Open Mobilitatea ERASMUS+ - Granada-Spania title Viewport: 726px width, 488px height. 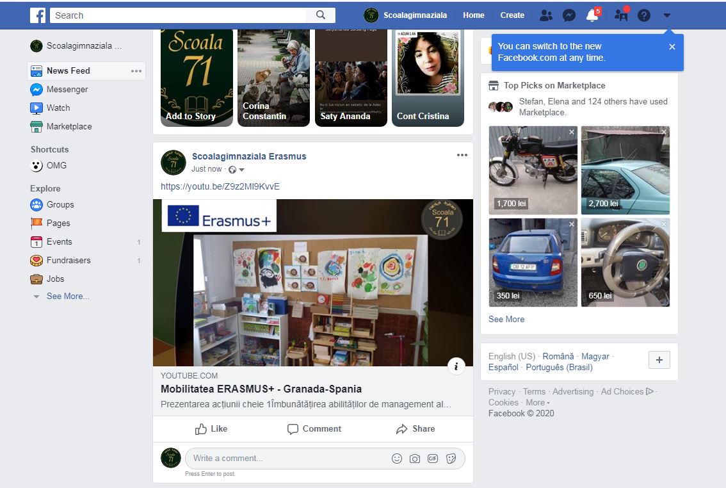(261, 389)
